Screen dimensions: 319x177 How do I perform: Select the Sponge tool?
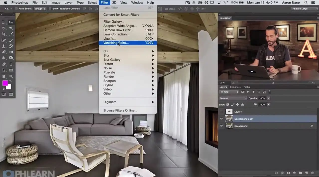[11, 58]
